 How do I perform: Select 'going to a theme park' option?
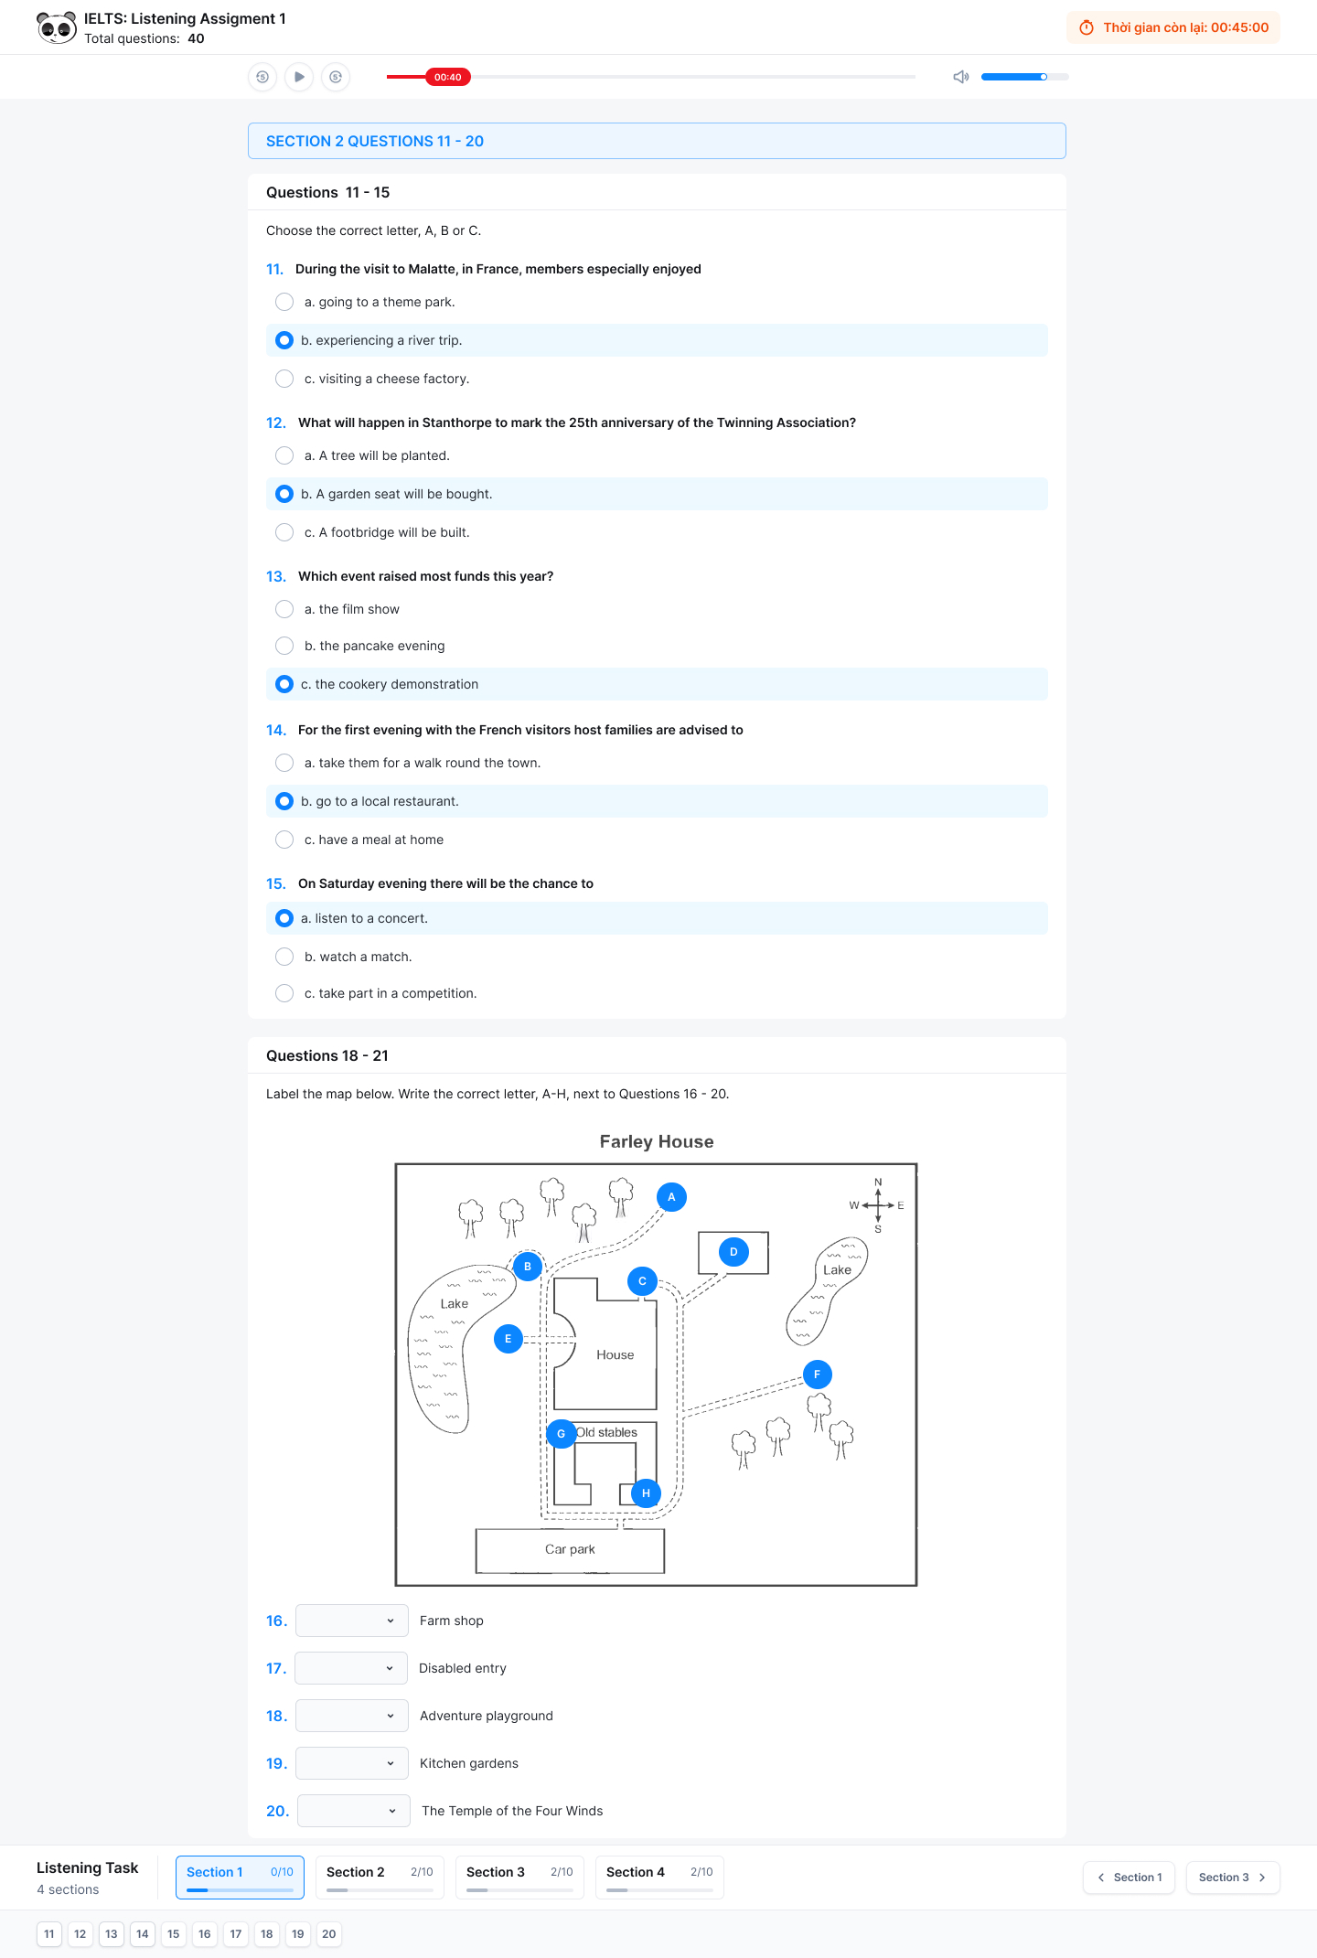pyautogui.click(x=284, y=302)
